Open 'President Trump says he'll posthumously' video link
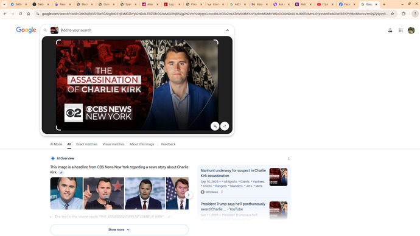 (x=233, y=207)
